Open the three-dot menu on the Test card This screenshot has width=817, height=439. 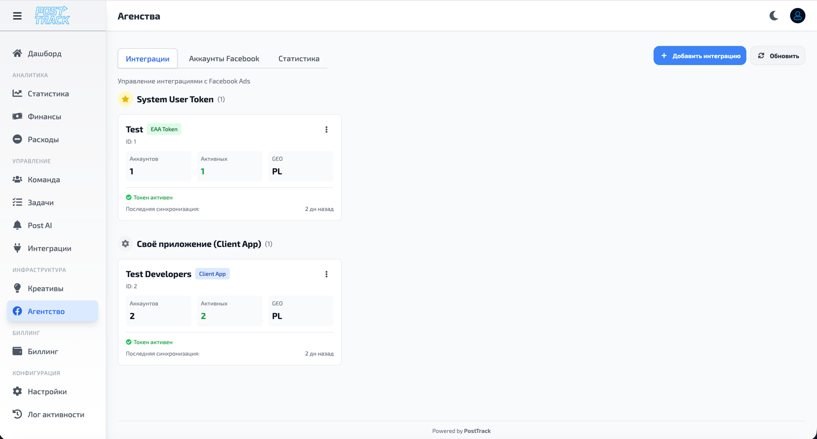click(x=327, y=129)
